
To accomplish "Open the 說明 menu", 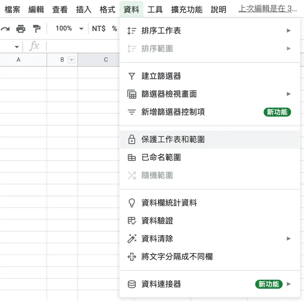I will point(219,9).
